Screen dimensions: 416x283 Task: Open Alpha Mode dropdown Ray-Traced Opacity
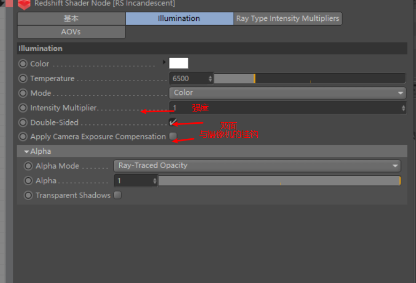(x=257, y=166)
